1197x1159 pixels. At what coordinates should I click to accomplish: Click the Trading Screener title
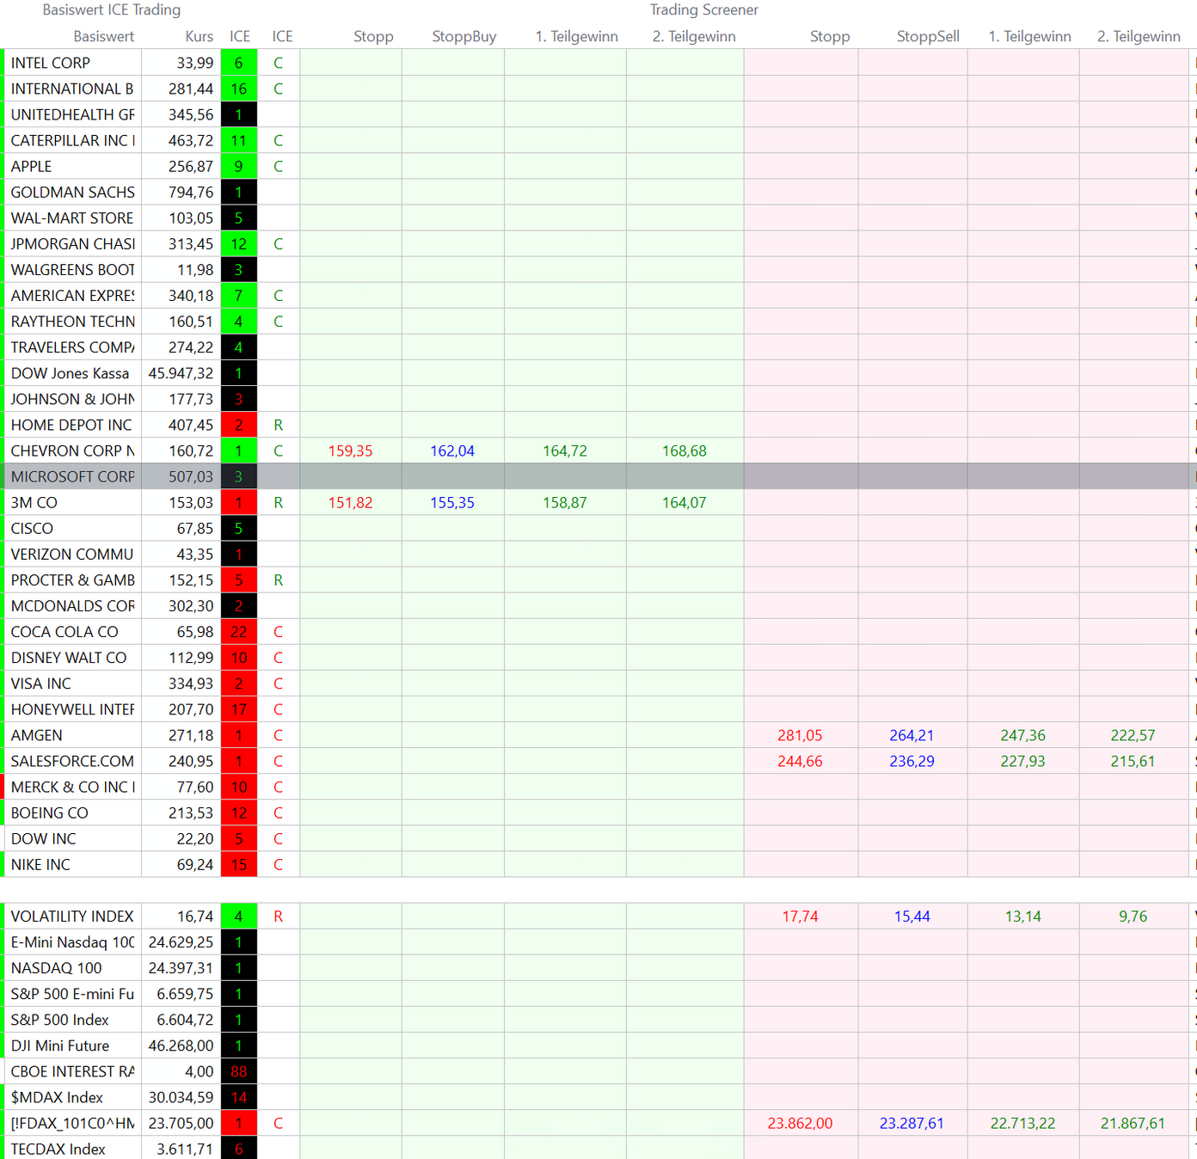[x=703, y=10]
